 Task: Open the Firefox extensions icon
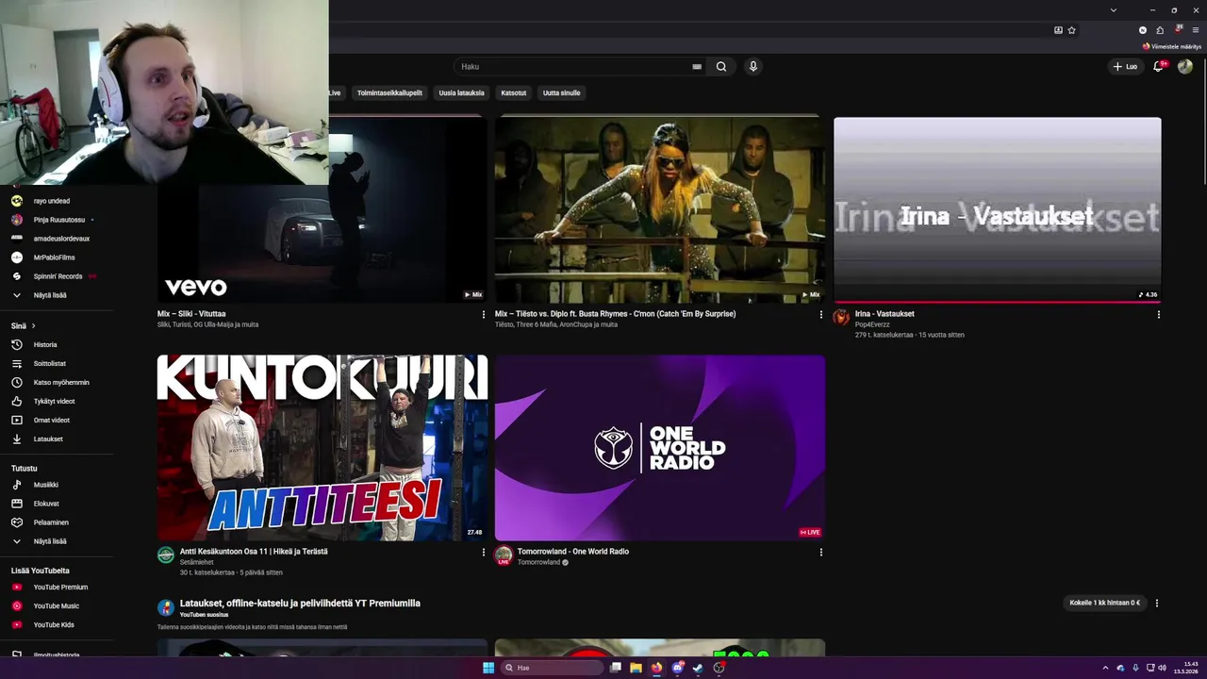(1160, 30)
